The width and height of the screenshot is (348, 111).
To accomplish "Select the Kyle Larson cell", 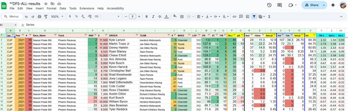I will click(x=124, y=40).
